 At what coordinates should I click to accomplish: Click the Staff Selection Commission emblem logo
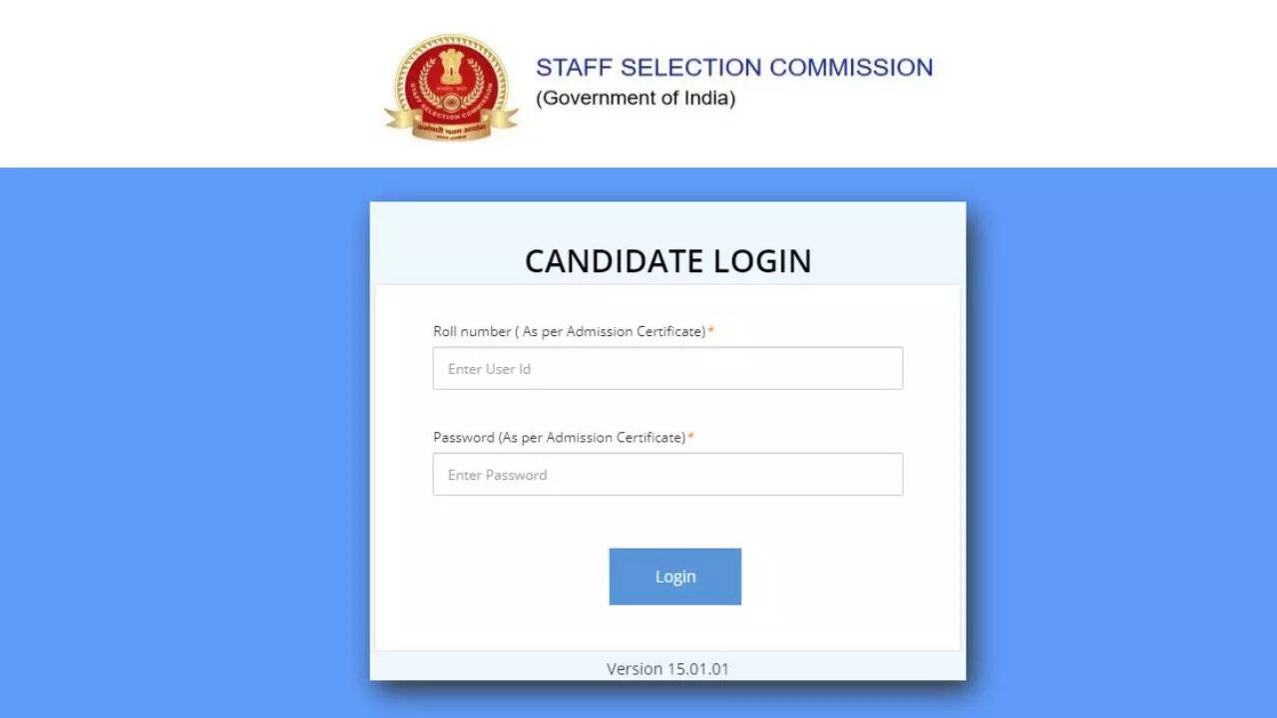coord(451,86)
